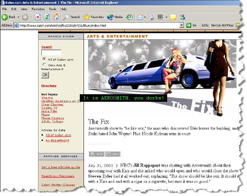Screen dimensions: 247x196
Task: Open Search our Personals link
Action: click(x=58, y=176)
